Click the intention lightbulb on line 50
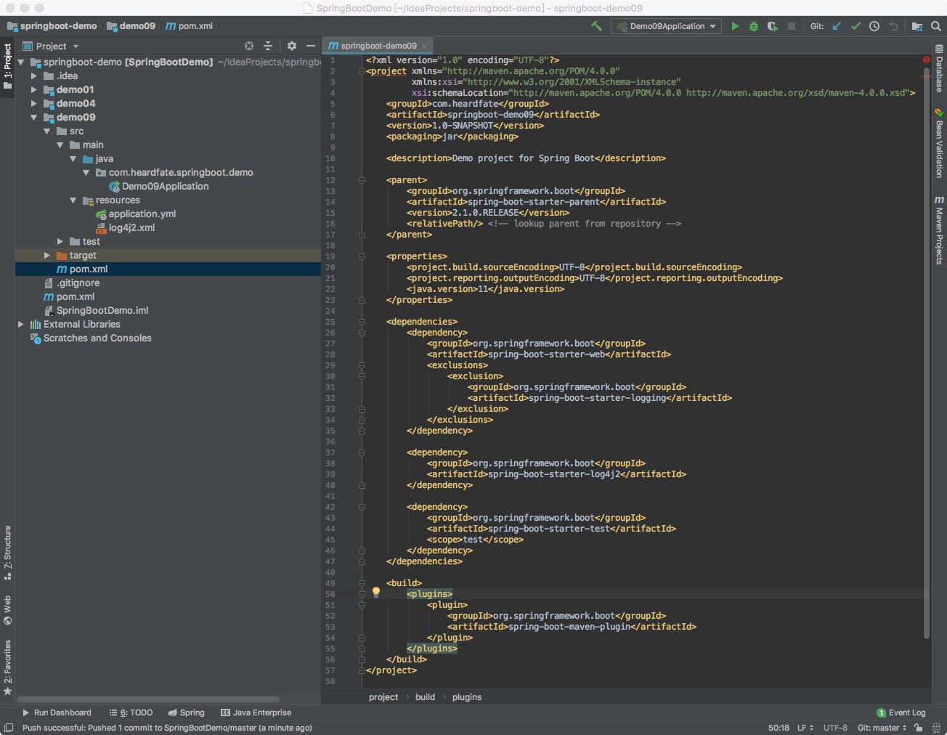This screenshot has height=735, width=947. (376, 593)
